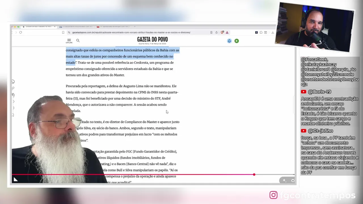363x204 pixels.
Task: Click the YouTube icon beside @Ct-jb5ho
Action: (304, 131)
